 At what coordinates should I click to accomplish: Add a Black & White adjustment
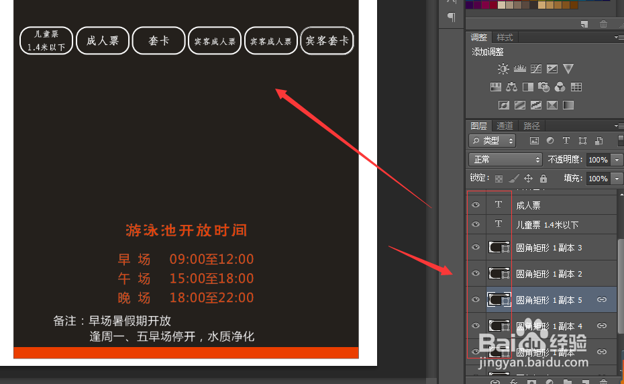527,87
